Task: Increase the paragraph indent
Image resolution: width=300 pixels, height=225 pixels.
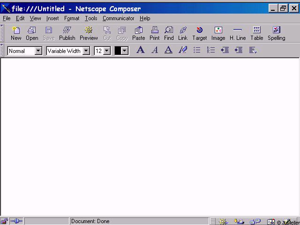Action: click(239, 50)
